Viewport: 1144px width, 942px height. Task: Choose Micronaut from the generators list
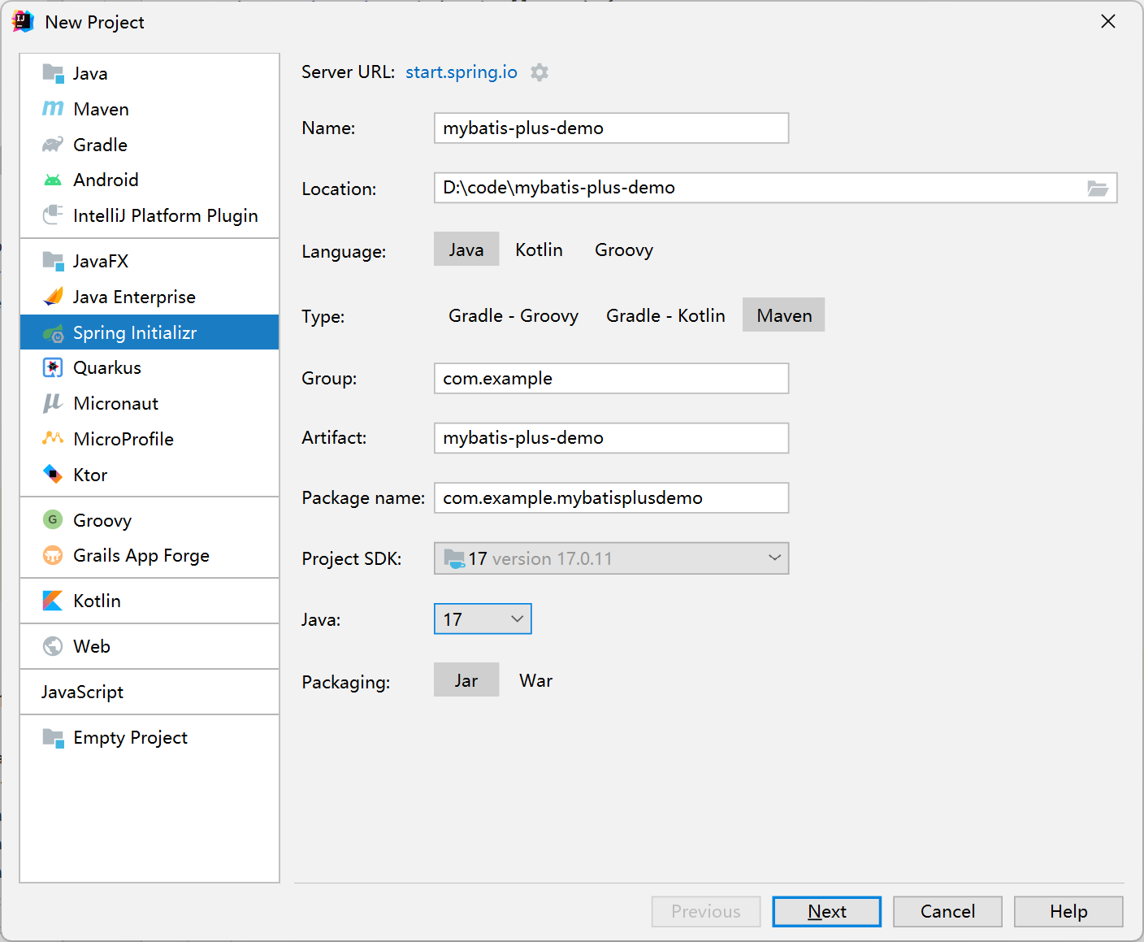(x=115, y=403)
